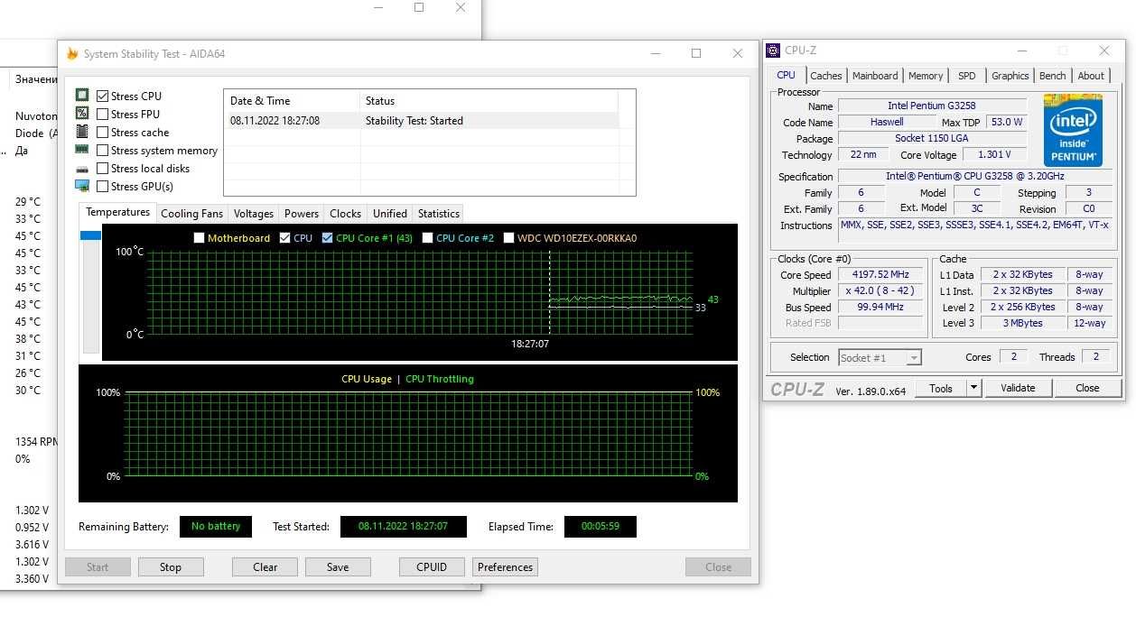
Task: Enable the Stress system memory checkbox
Action: coord(103,151)
